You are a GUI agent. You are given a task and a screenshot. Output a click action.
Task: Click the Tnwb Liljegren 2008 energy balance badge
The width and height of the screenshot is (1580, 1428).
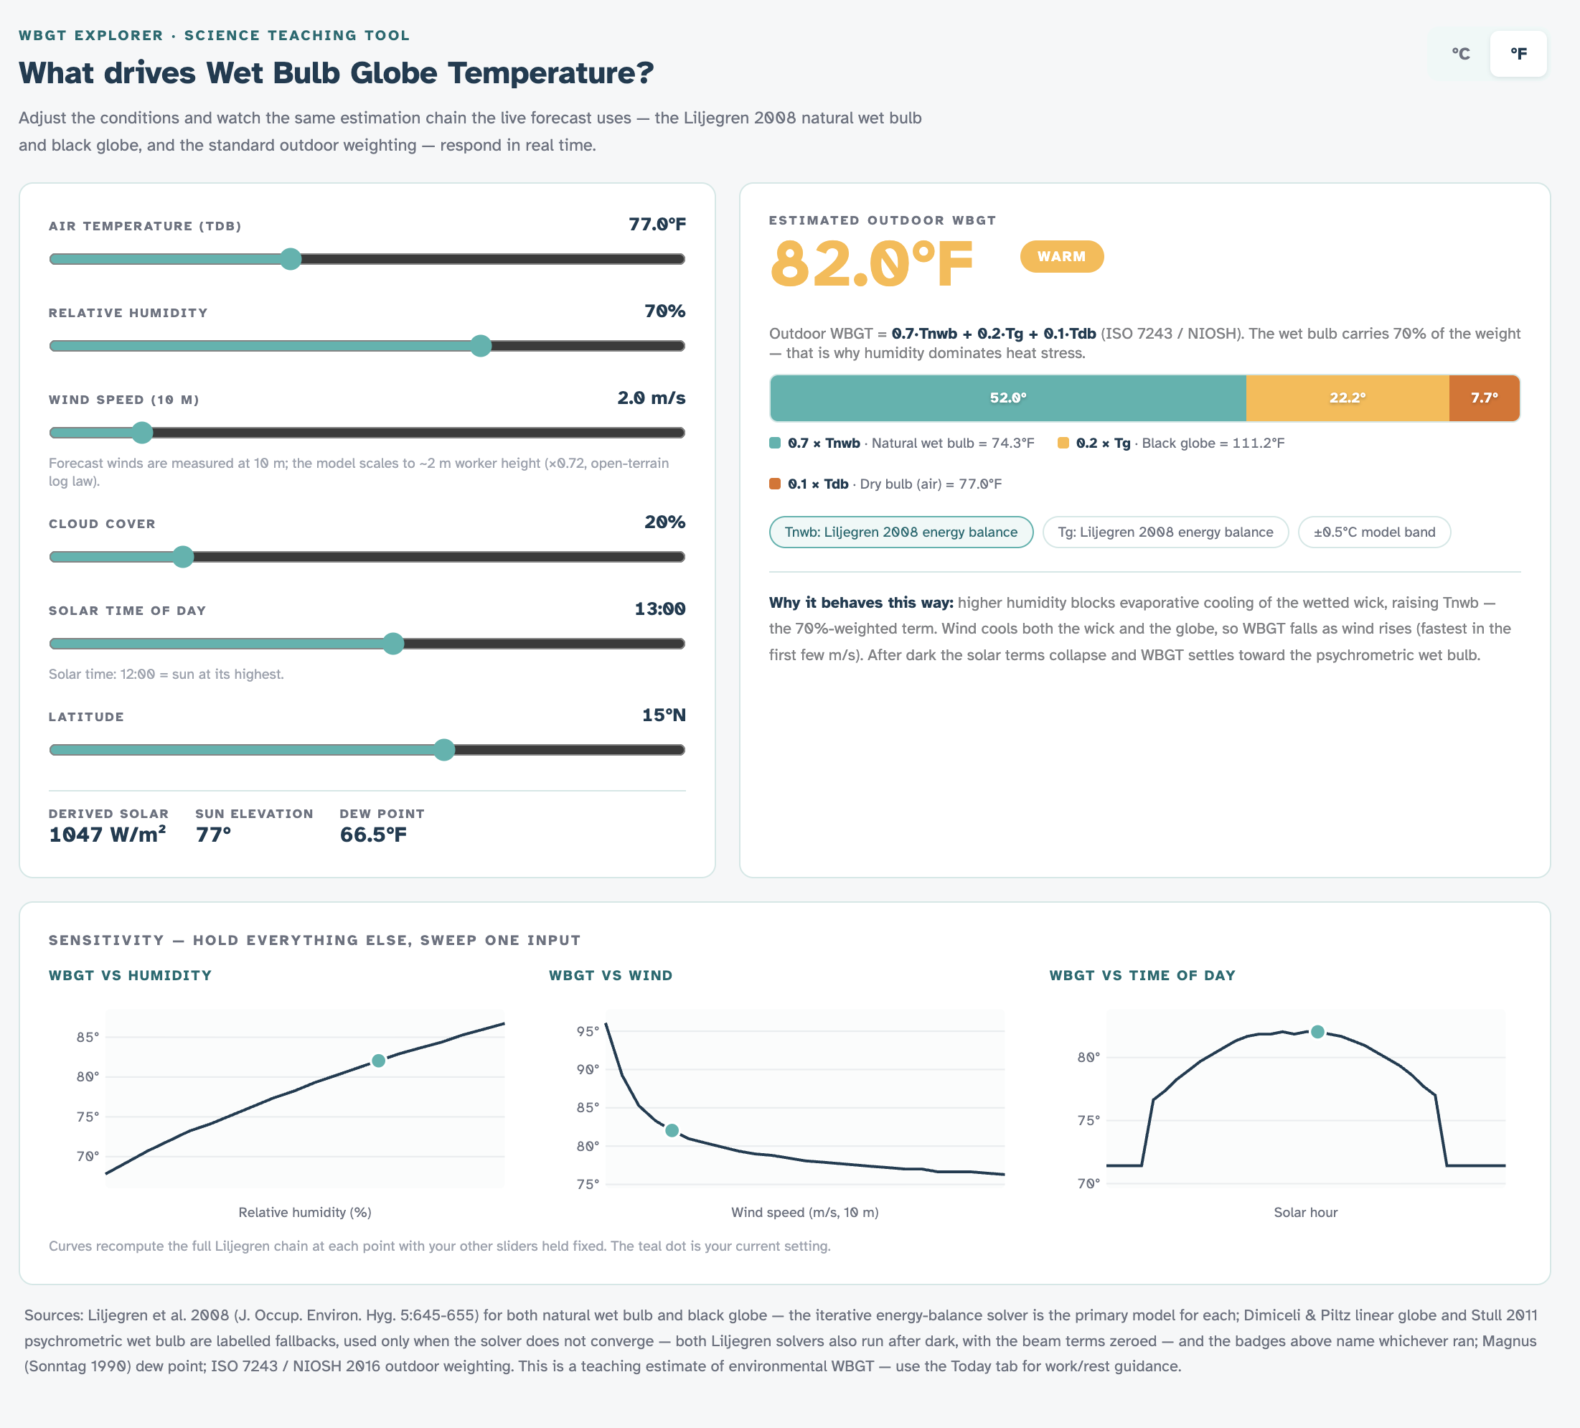[x=901, y=532]
